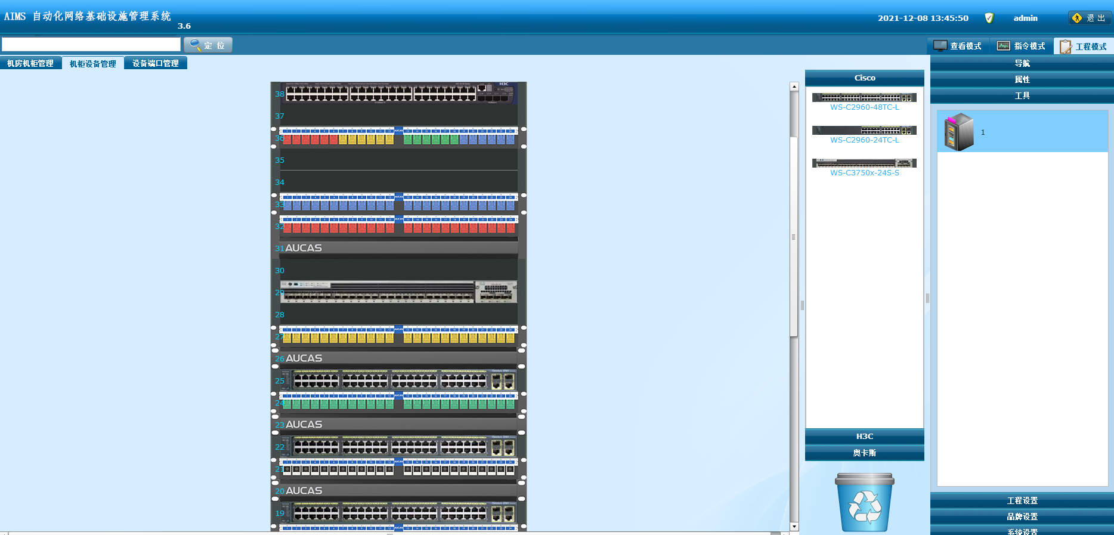The image size is (1114, 535).
Task: Enable 工程模式 engineering mode
Action: [1084, 46]
